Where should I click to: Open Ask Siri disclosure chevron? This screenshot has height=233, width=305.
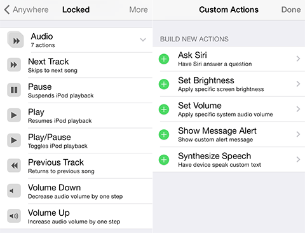click(x=298, y=59)
